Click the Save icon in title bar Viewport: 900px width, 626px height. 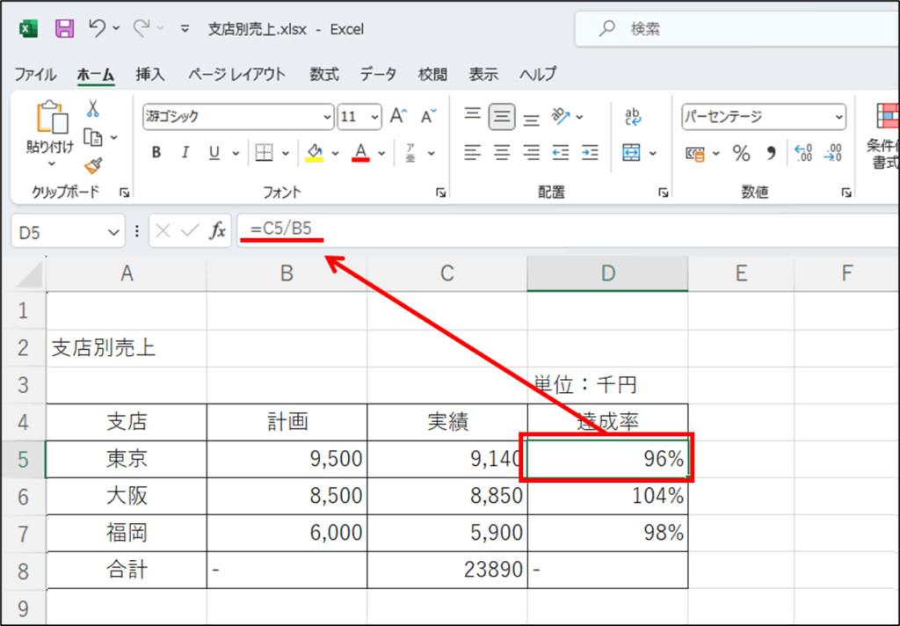(64, 29)
